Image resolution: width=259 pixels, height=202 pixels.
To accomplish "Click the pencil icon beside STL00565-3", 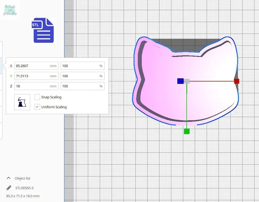I will tap(9, 188).
